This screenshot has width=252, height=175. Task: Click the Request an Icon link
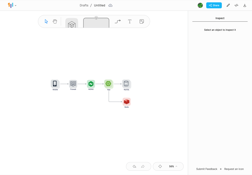[234, 169]
